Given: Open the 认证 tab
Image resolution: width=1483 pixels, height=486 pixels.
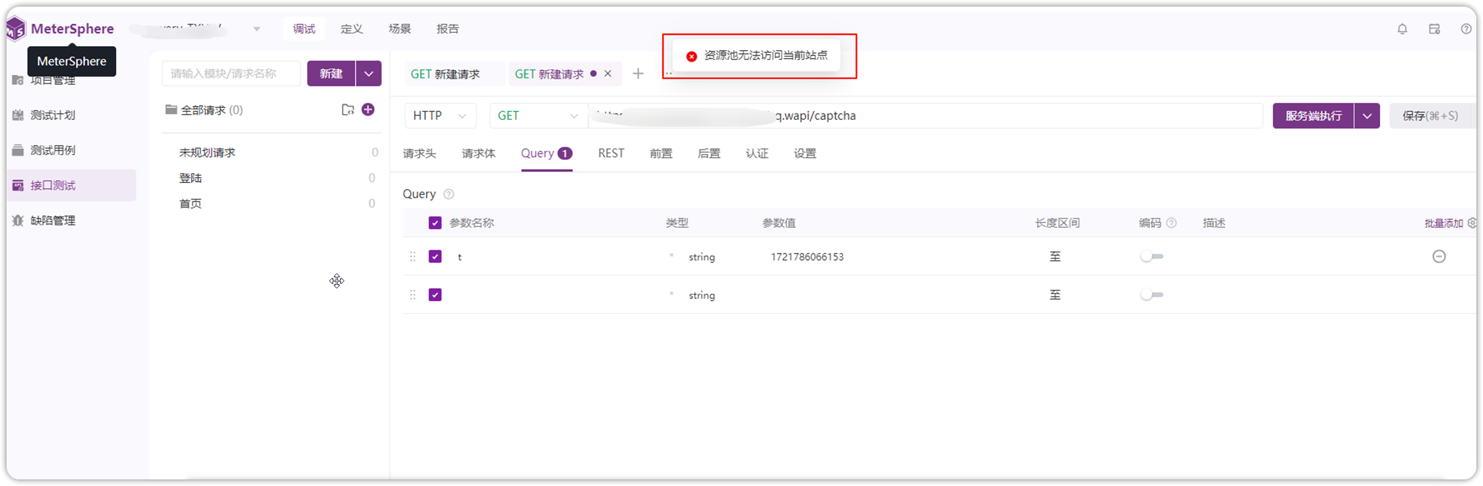Looking at the screenshot, I should pyautogui.click(x=757, y=153).
